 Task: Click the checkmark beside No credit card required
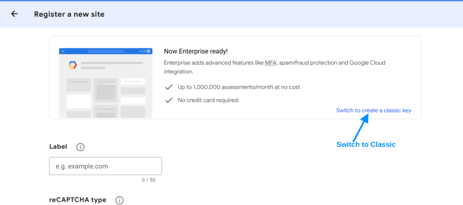169,100
